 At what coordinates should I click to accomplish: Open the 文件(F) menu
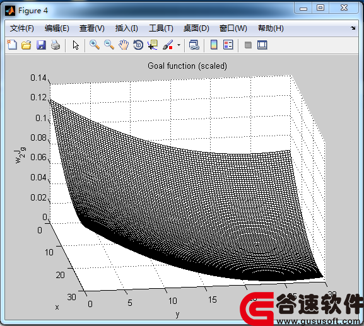pyautogui.click(x=22, y=28)
